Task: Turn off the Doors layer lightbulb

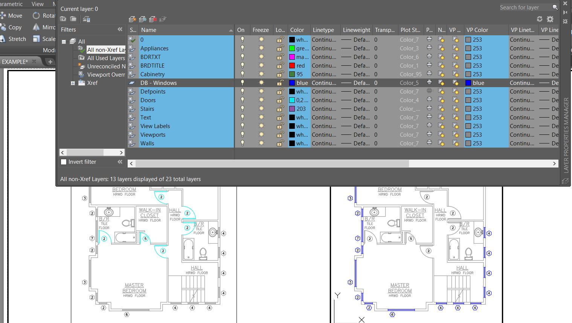Action: tap(243, 100)
